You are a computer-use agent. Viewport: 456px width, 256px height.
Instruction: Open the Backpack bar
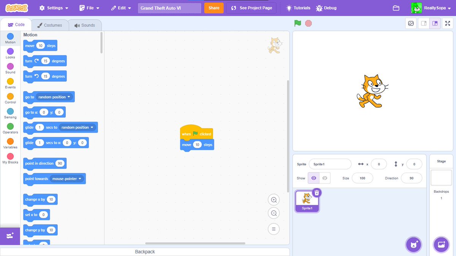point(145,252)
